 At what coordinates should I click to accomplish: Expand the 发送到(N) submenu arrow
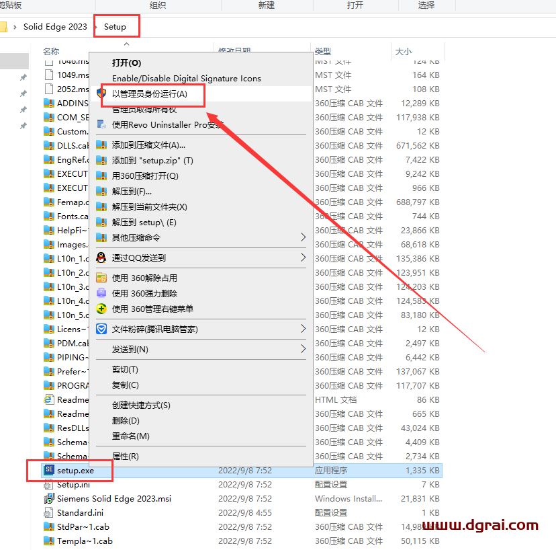[x=303, y=349]
